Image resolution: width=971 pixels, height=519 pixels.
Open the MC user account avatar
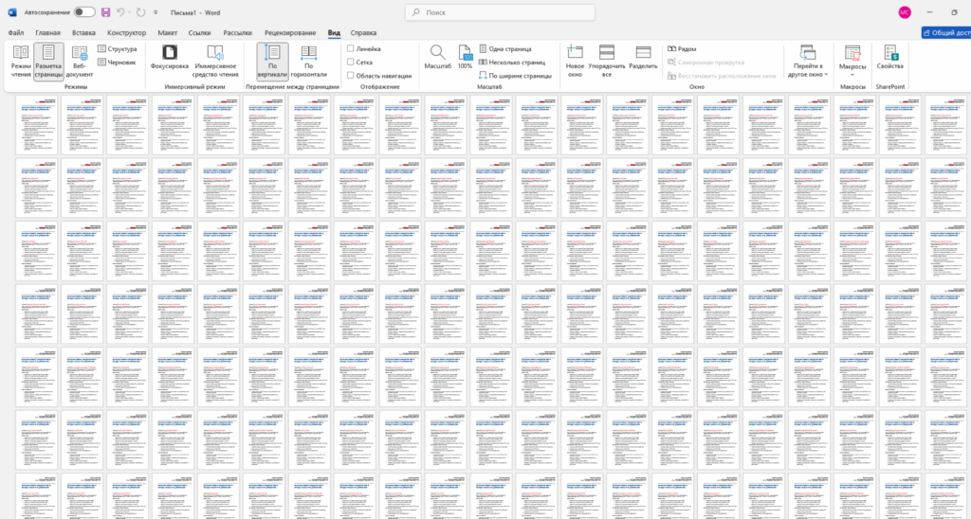coord(904,12)
